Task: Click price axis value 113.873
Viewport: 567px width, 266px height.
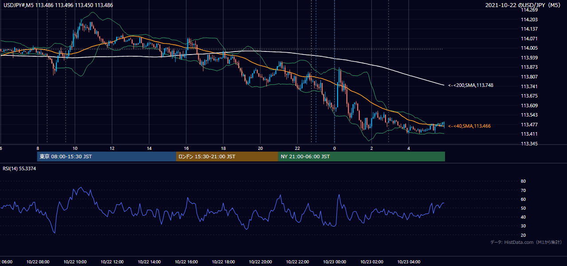Action: click(529, 67)
